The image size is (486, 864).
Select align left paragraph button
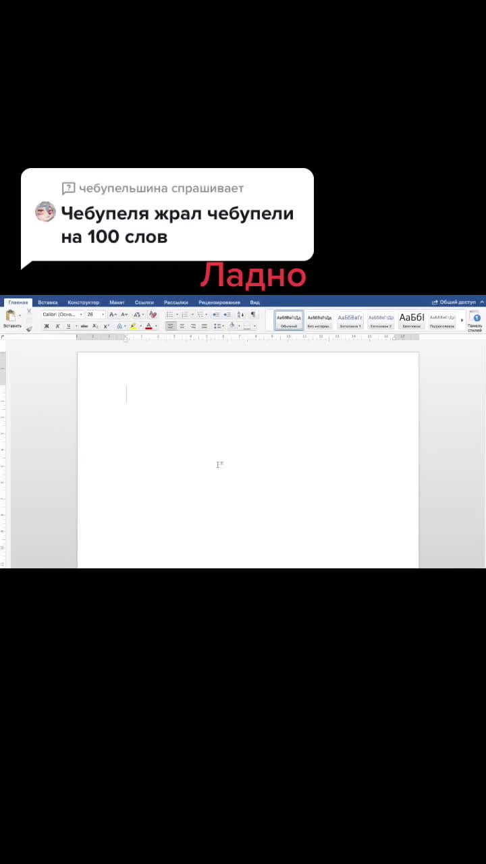point(171,326)
